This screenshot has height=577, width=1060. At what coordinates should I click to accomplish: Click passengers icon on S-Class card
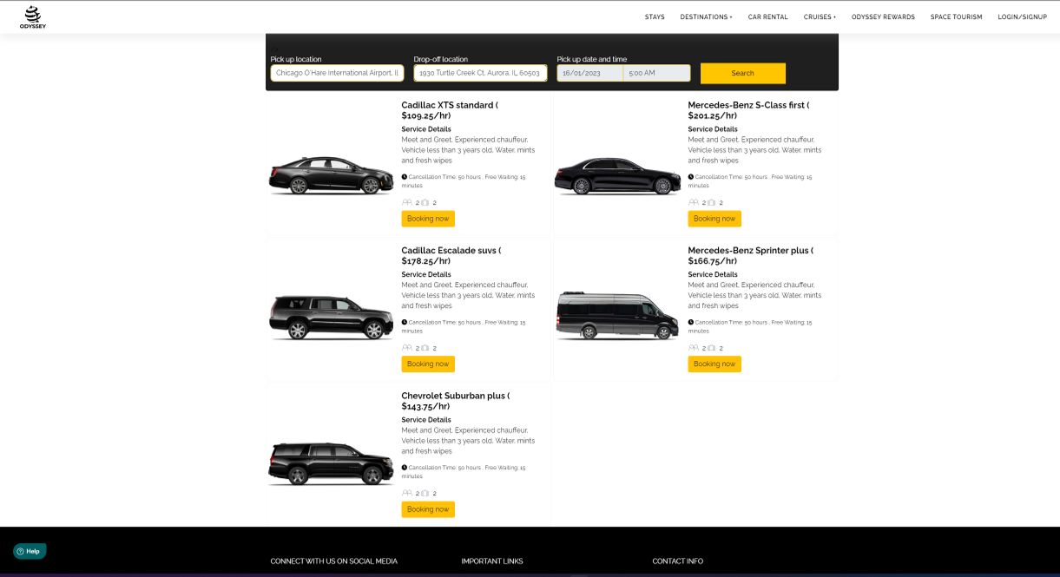click(694, 202)
